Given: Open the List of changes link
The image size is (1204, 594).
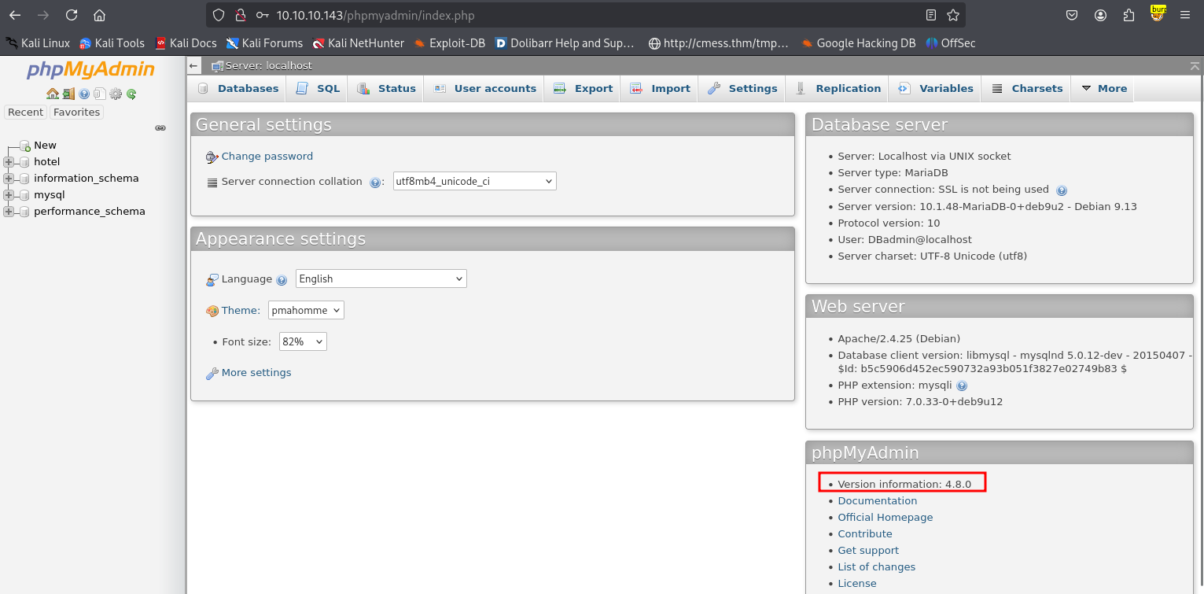Looking at the screenshot, I should tap(876, 567).
